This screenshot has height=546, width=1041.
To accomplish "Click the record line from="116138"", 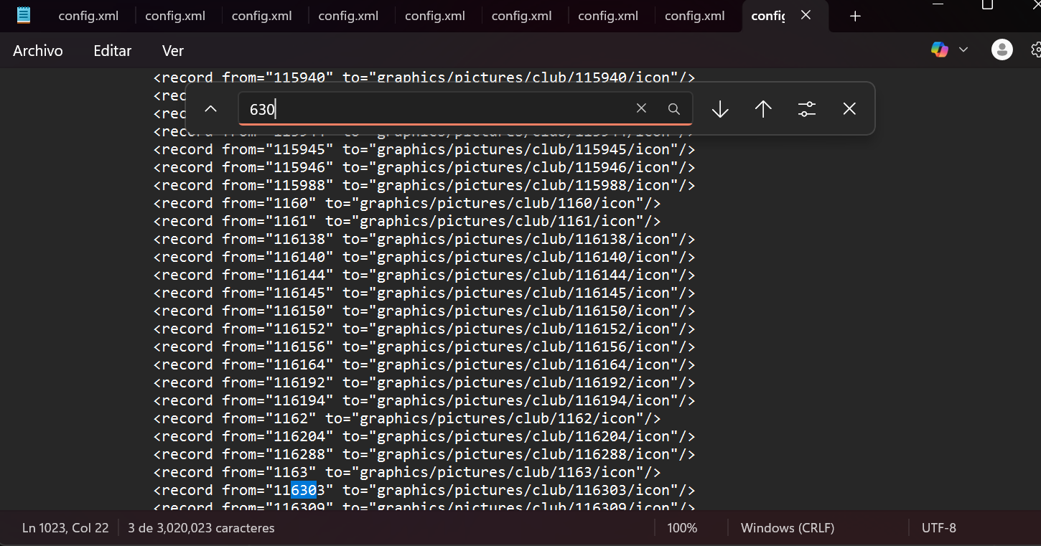I will (424, 239).
